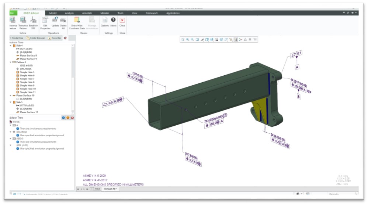Click the Pause Simulation icon in the graphics toolbar
The height and width of the screenshot is (205, 368).
click(250, 40)
